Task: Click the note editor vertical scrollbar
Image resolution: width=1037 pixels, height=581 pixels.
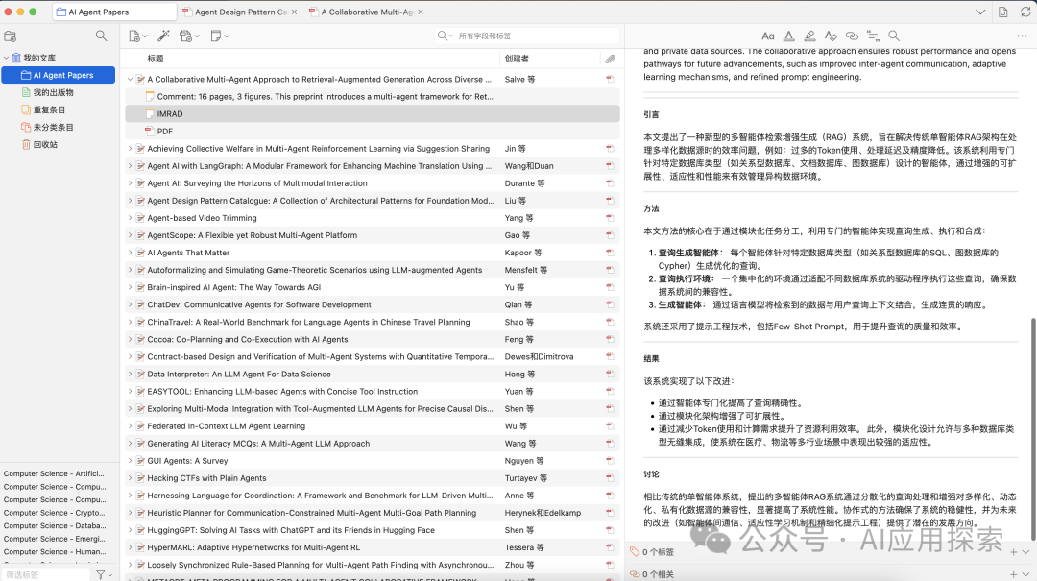Action: [x=1033, y=429]
